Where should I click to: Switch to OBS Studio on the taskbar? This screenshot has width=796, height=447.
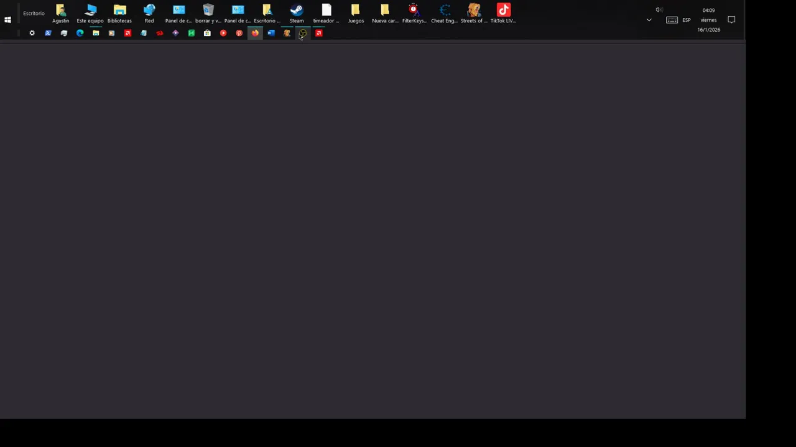[x=303, y=33]
